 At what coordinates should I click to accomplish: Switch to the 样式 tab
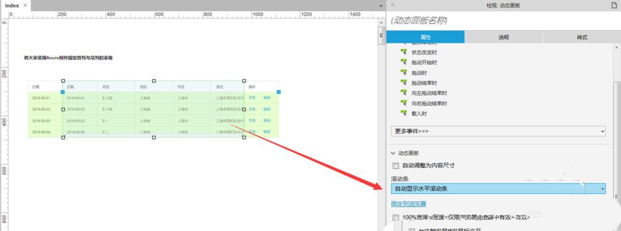coord(582,37)
